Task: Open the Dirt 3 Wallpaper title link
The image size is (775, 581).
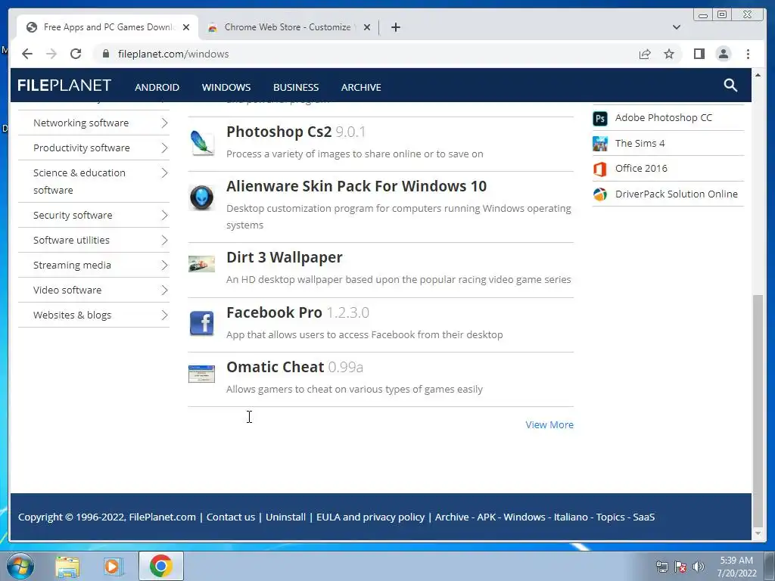Action: pos(285,257)
